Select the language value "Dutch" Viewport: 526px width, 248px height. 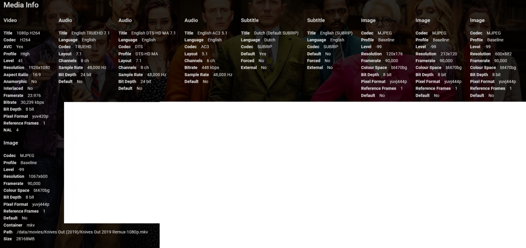[x=270, y=40]
